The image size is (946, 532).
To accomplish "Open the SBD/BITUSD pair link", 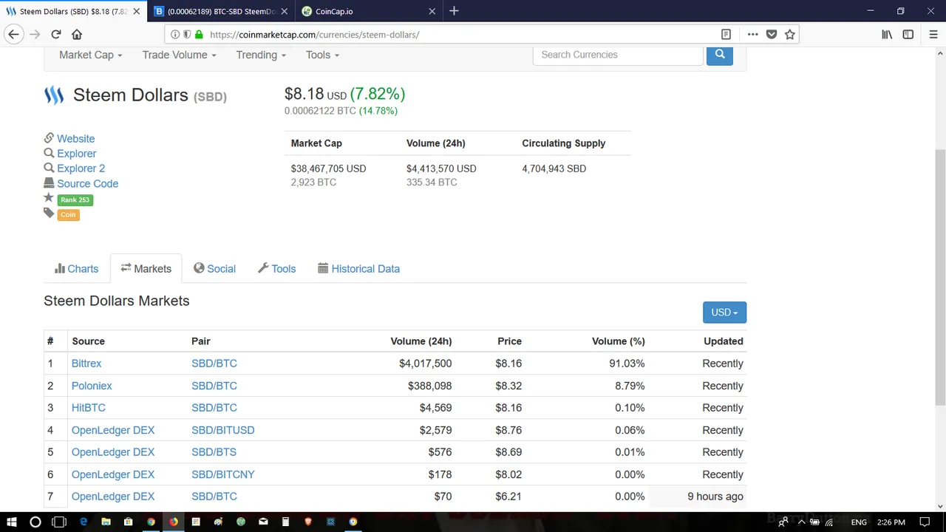I will click(222, 430).
